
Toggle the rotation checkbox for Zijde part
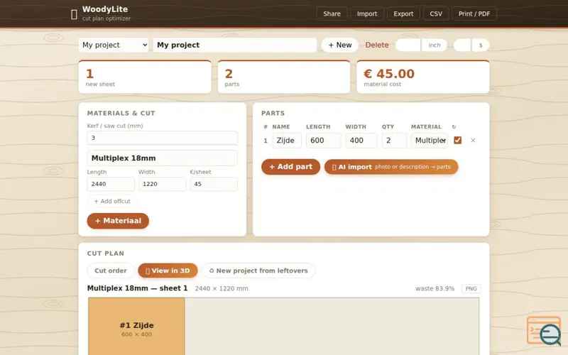457,140
